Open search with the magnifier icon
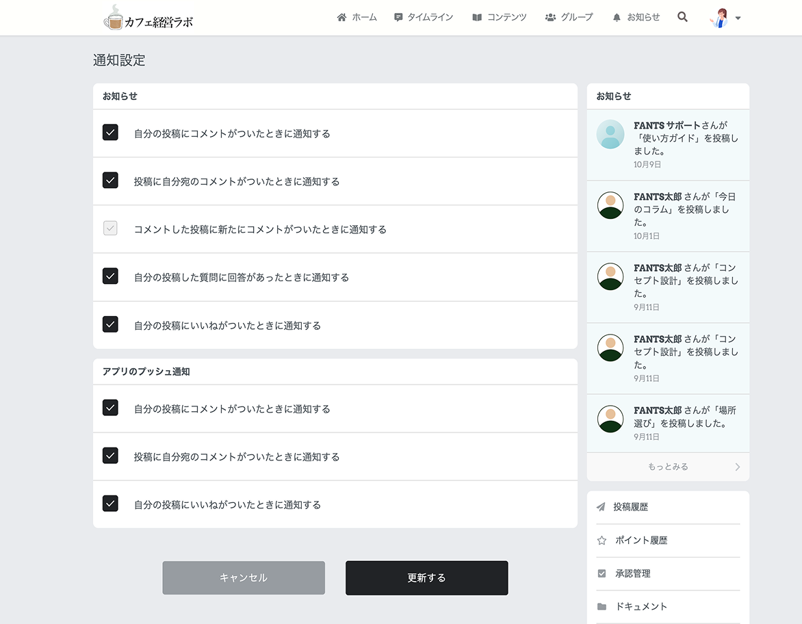This screenshot has width=802, height=624. [682, 17]
